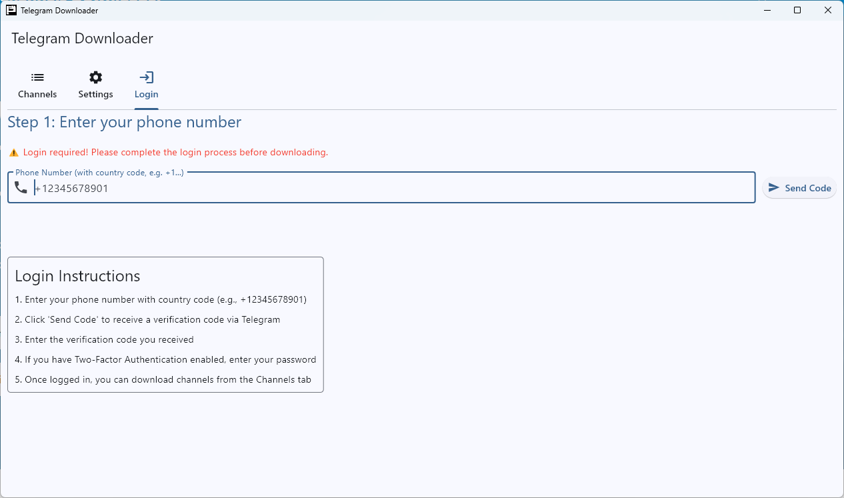Select the Channels list icon

tap(37, 77)
